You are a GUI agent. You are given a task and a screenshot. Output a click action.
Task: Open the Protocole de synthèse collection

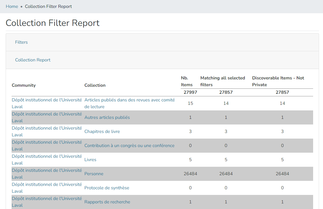click(x=107, y=188)
